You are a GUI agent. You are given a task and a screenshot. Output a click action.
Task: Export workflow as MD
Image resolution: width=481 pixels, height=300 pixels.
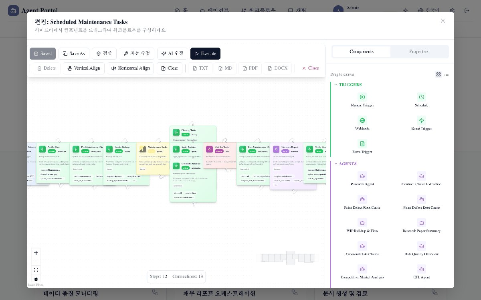[x=225, y=68]
